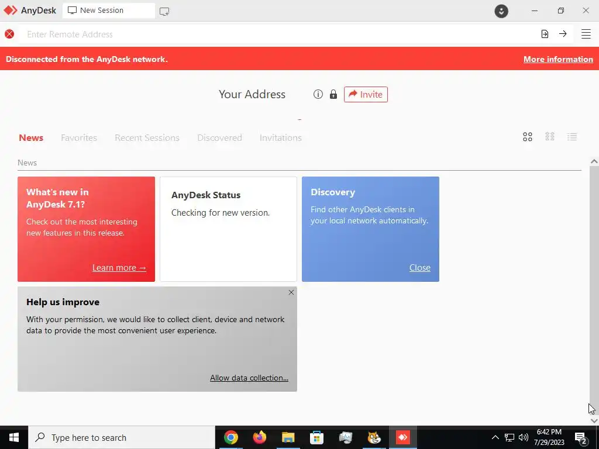The height and width of the screenshot is (449, 599).
Task: Switch to large tiles view
Action: [528, 137]
